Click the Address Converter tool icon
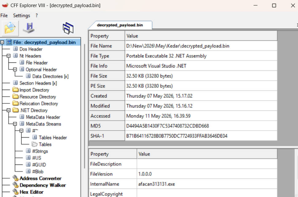298x197 pixels. point(15,178)
